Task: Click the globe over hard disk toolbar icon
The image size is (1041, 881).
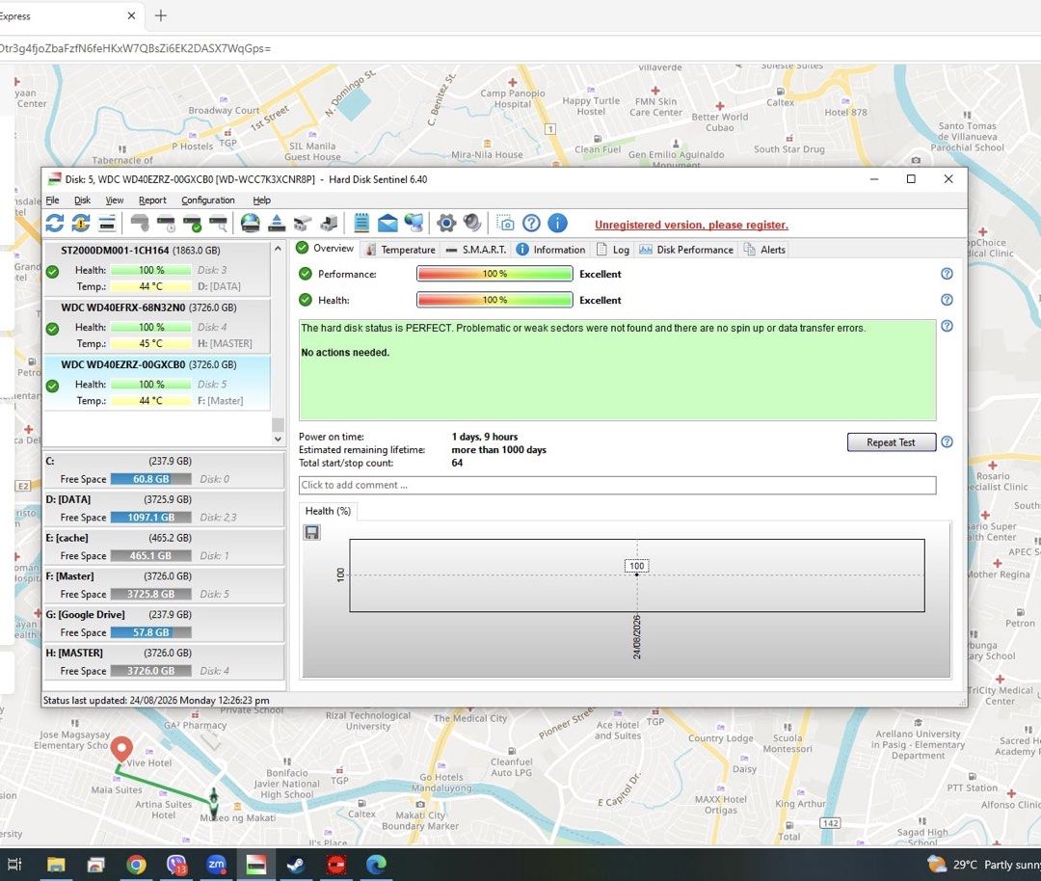Action: click(251, 223)
